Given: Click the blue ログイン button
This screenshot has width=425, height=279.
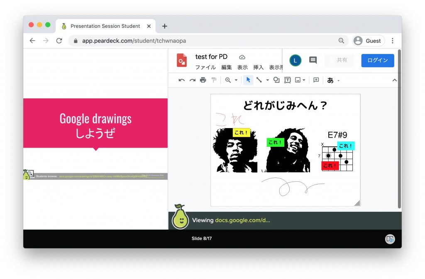Looking at the screenshot, I should pyautogui.click(x=377, y=61).
